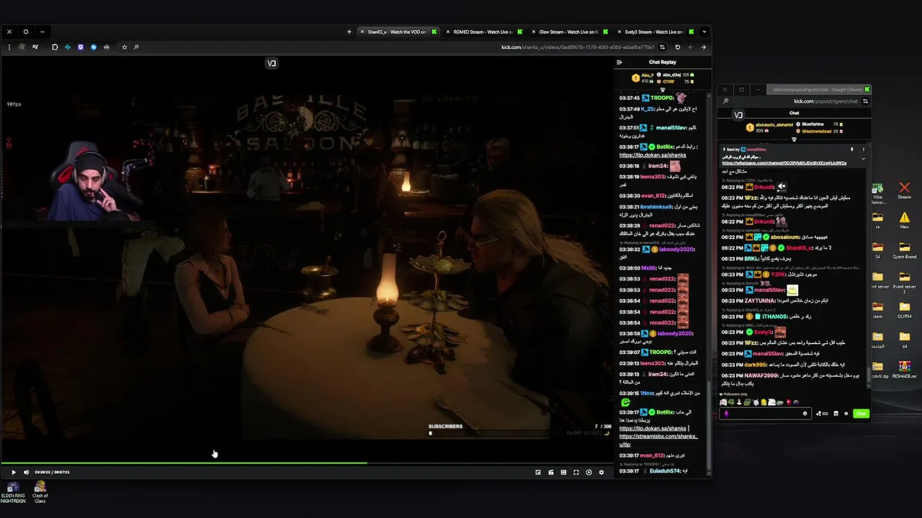The image size is (922, 518).
Task: Open chat settings gear in popout chat
Action: click(846, 414)
